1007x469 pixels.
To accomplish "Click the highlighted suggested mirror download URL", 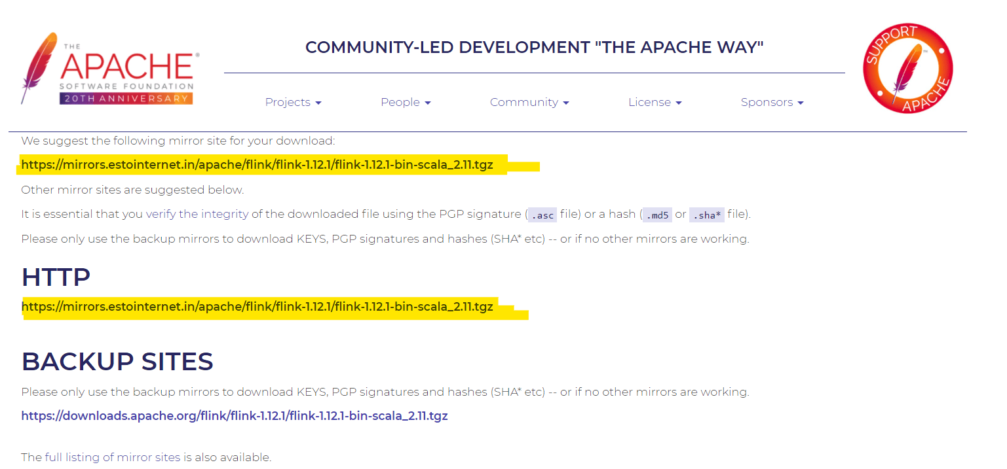I will click(x=257, y=164).
